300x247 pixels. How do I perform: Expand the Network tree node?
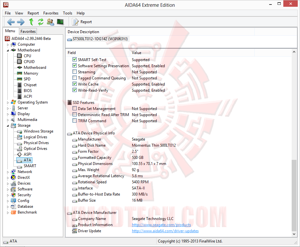(x=8, y=172)
